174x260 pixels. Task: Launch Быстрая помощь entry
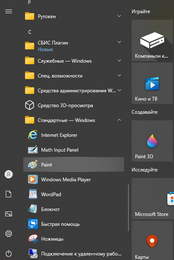74,224
